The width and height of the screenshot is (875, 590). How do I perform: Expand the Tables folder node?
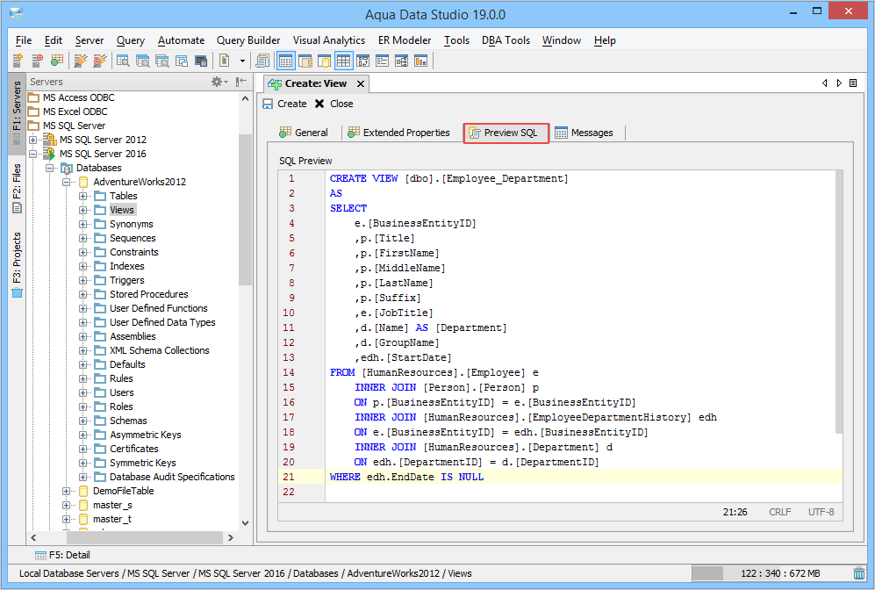coord(83,196)
